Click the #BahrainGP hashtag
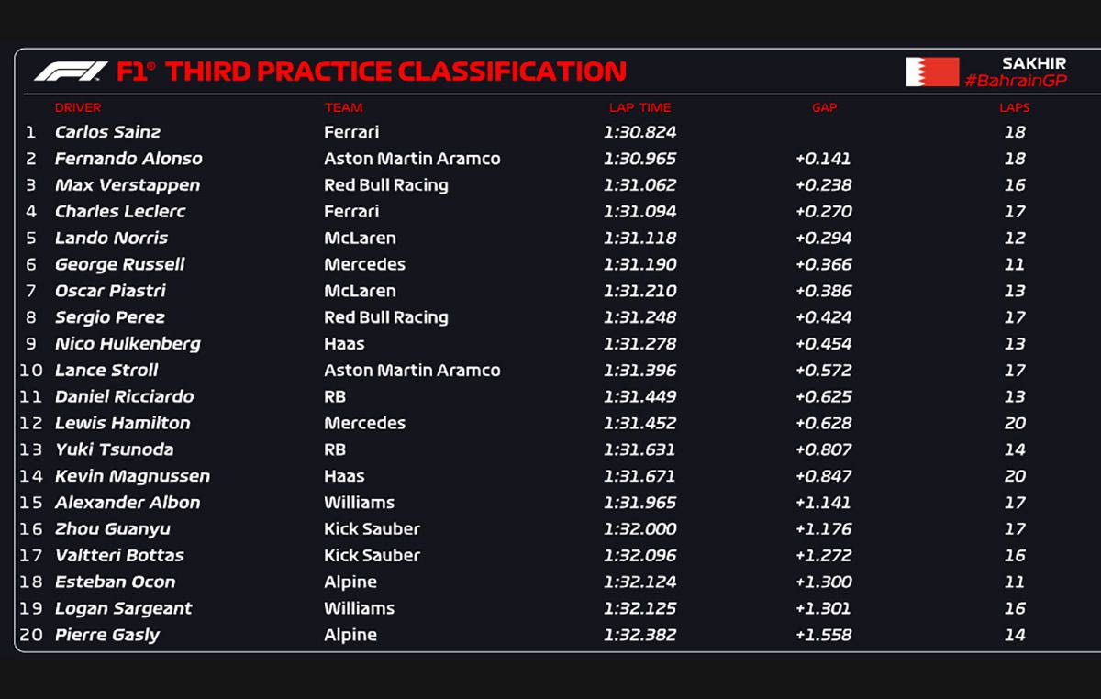 (1015, 82)
